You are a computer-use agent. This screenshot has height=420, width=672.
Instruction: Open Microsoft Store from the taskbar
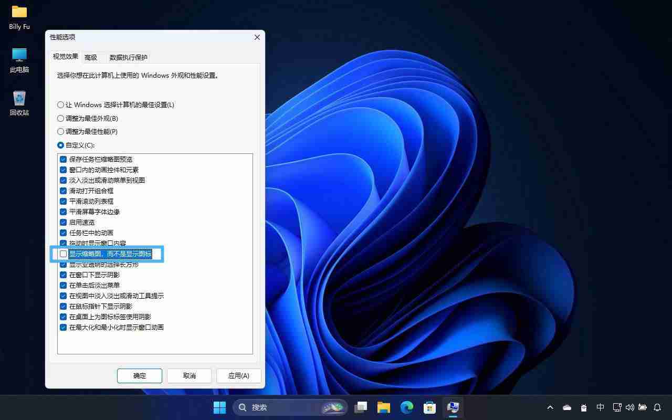point(429,407)
